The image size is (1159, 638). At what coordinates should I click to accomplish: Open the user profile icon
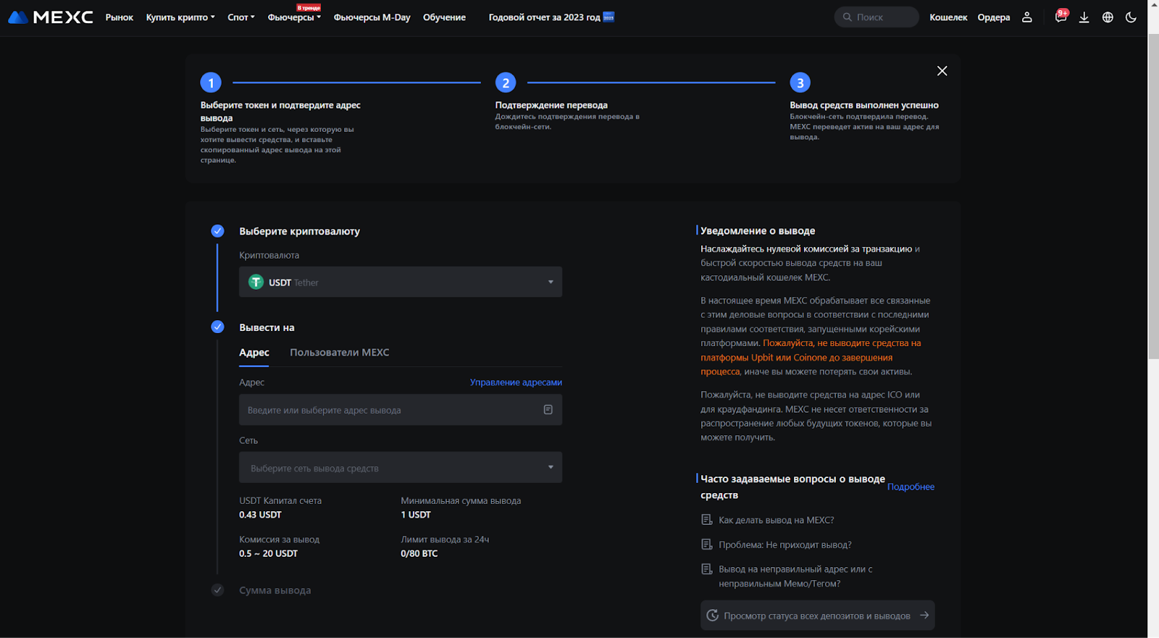tap(1026, 17)
